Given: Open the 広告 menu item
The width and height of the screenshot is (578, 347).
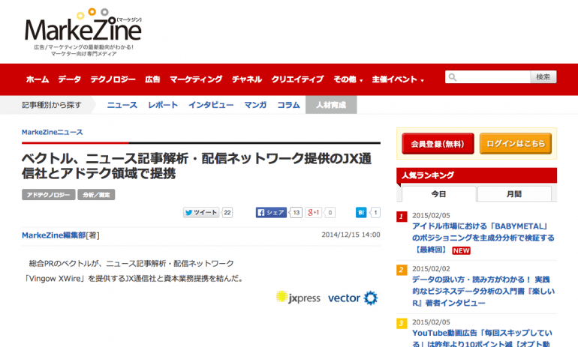Looking at the screenshot, I should (x=152, y=79).
